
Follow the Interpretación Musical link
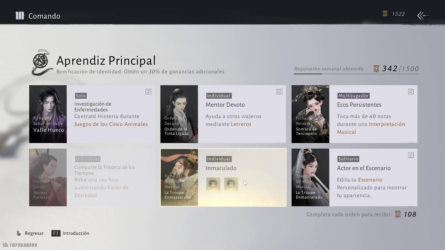(371, 128)
